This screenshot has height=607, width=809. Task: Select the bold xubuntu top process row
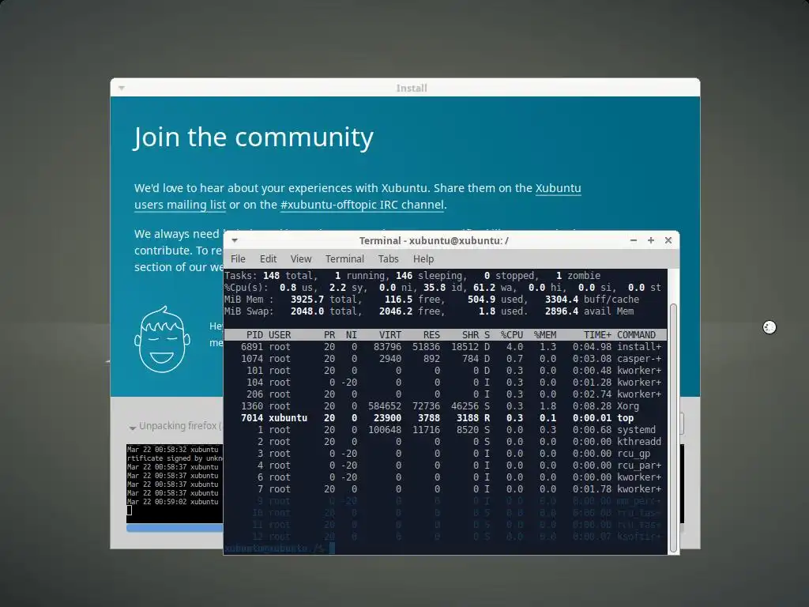pyautogui.click(x=446, y=418)
